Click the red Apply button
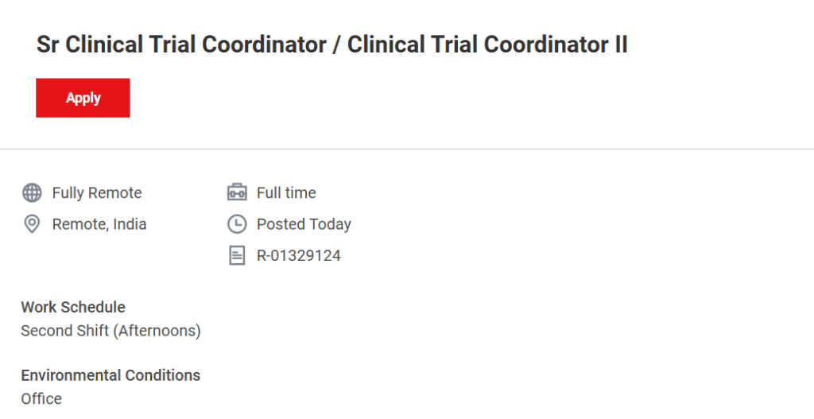 point(83,98)
